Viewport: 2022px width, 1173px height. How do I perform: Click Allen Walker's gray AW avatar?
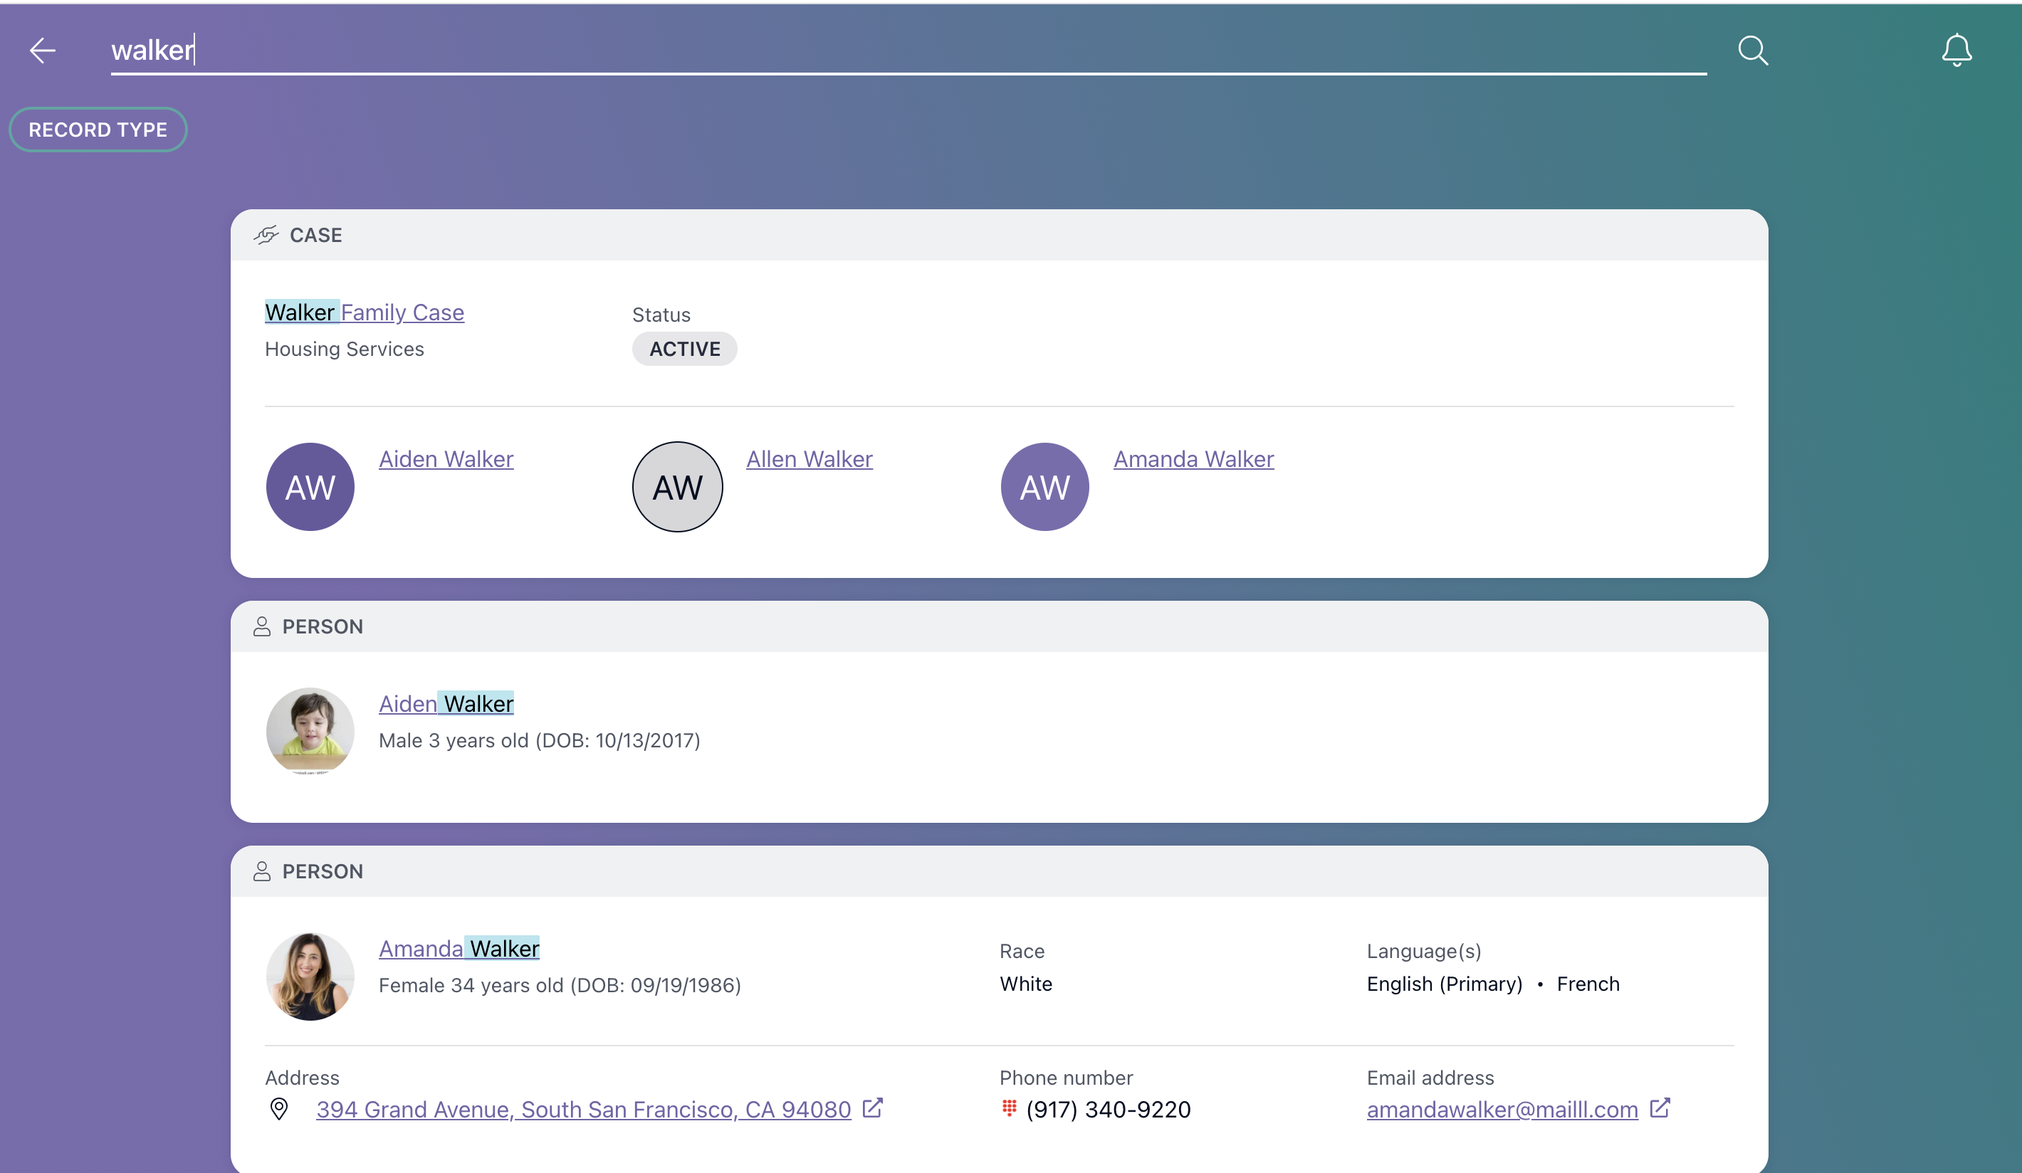click(x=677, y=487)
